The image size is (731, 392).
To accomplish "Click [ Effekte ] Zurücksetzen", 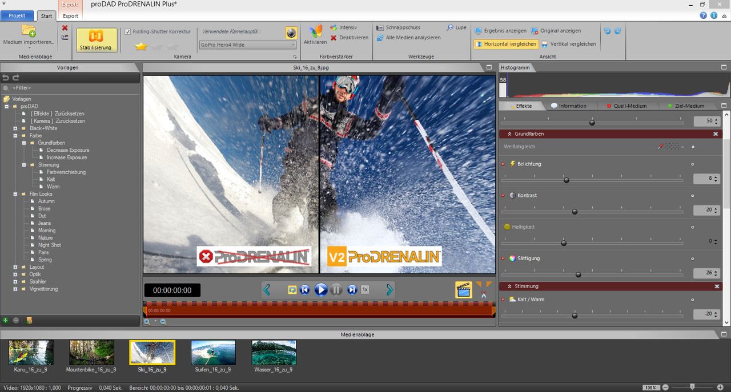I will click(x=58, y=114).
